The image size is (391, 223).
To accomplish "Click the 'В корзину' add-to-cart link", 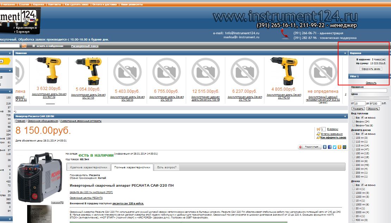I will pyautogui.click(x=332, y=129).
